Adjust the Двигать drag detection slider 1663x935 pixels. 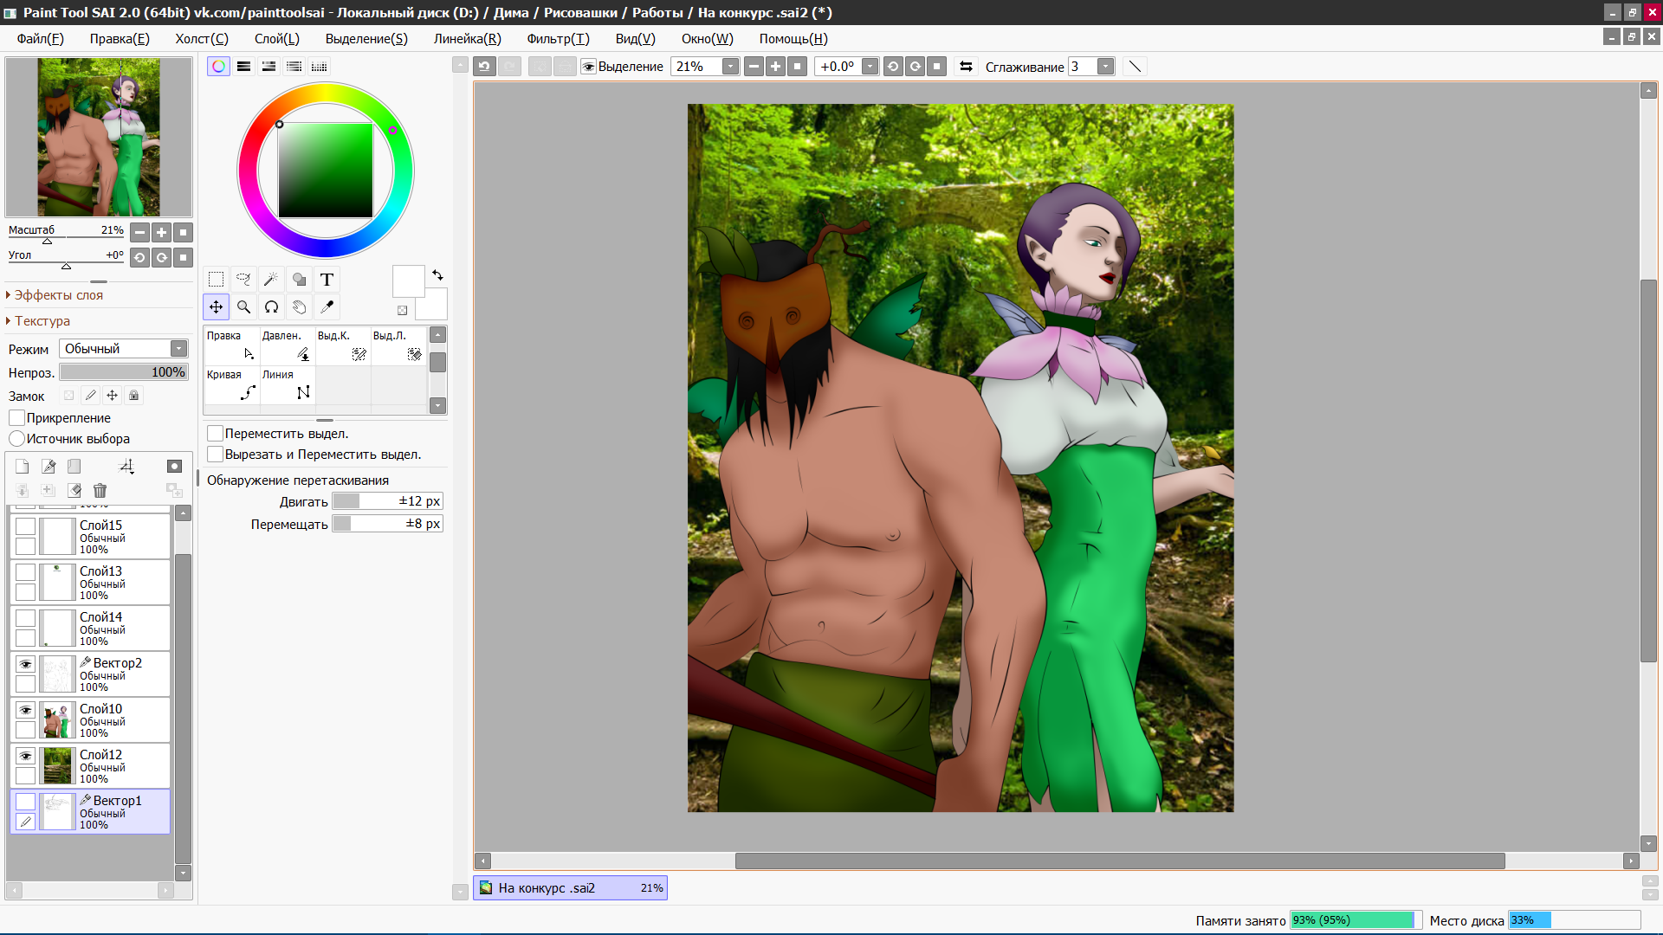coord(388,501)
